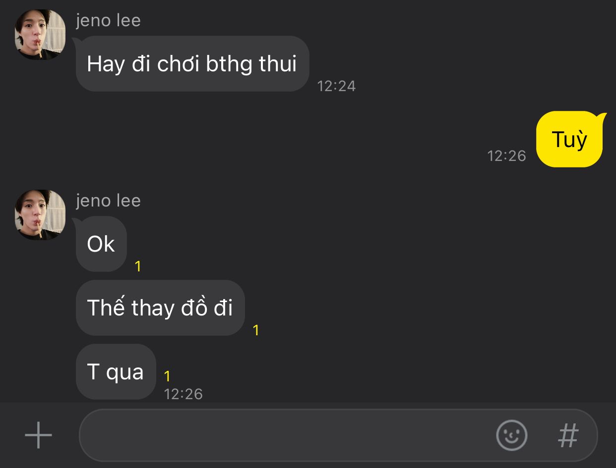Select the "Ok" message bubble
Screen dimensions: 616x468
[x=101, y=244]
